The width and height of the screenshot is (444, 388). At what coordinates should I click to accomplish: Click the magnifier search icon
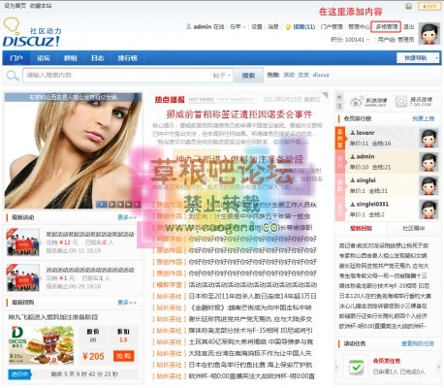13,76
